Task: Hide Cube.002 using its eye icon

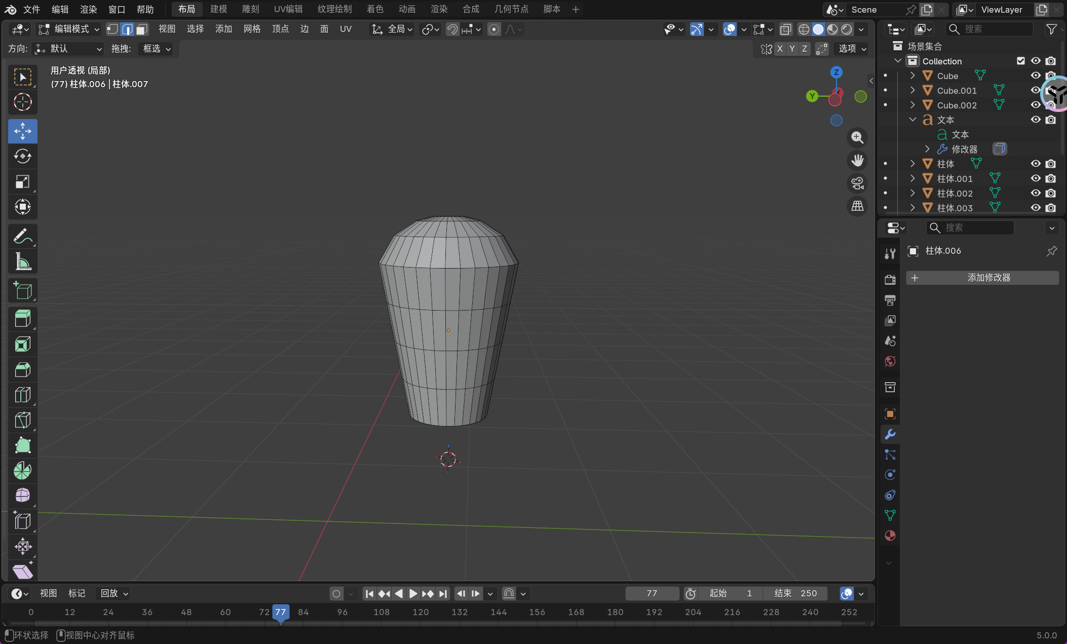Action: [x=1036, y=105]
